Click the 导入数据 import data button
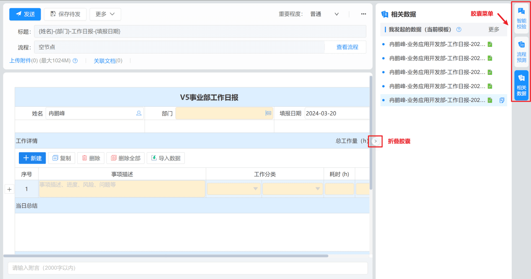The height and width of the screenshot is (279, 531). point(166,158)
